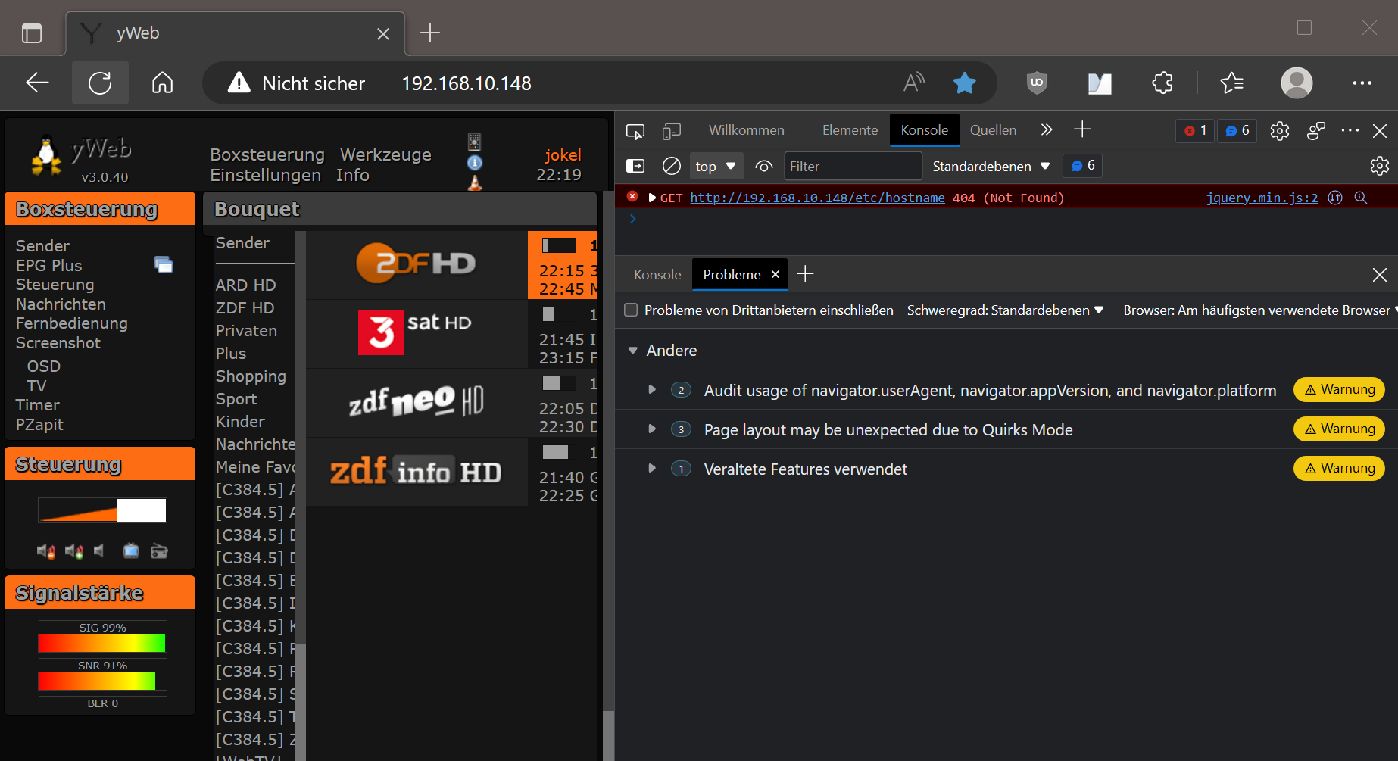Image resolution: width=1398 pixels, height=761 pixels.
Task: Switch to TV mode via the television icon
Action: (131, 551)
